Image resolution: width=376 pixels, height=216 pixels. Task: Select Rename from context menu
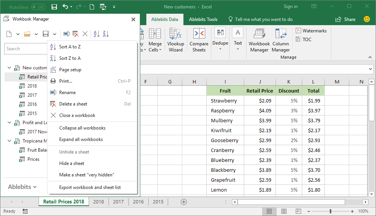click(92, 93)
